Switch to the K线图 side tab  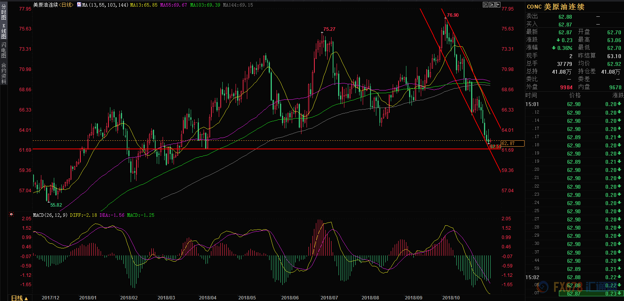tap(4, 31)
